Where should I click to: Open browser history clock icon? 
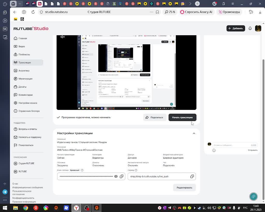(x=5, y=4)
